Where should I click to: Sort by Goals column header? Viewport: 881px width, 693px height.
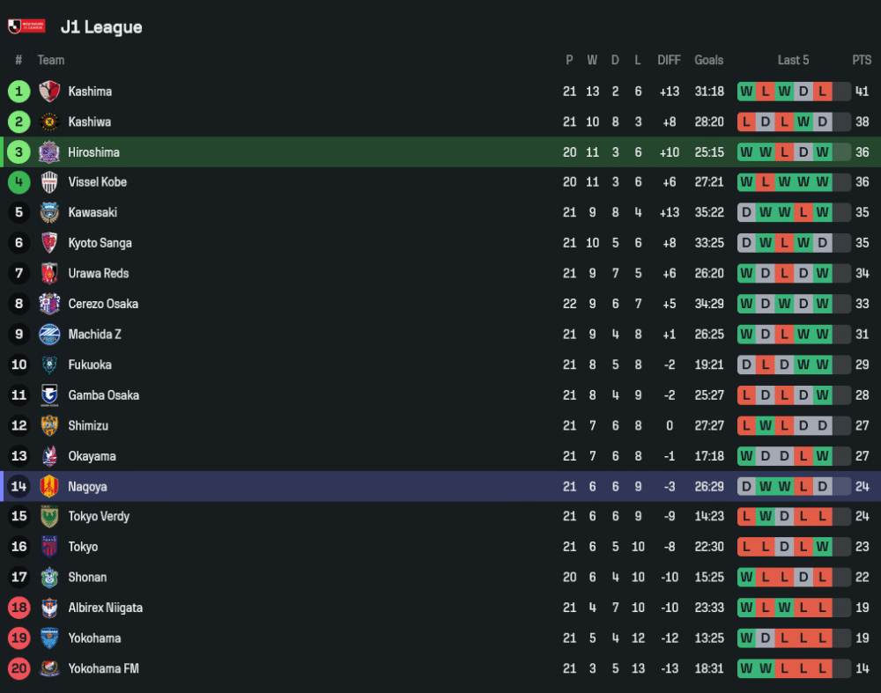[708, 60]
